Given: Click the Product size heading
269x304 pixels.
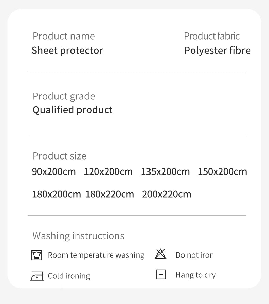Looking at the screenshot, I should pyautogui.click(x=60, y=156).
